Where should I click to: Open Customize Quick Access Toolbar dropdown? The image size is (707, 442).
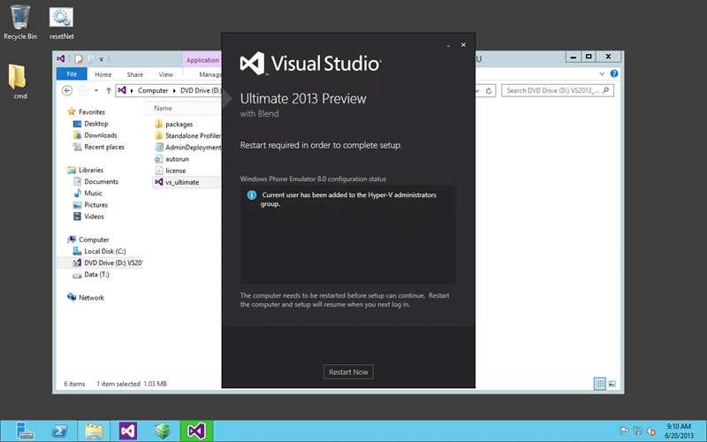point(102,59)
